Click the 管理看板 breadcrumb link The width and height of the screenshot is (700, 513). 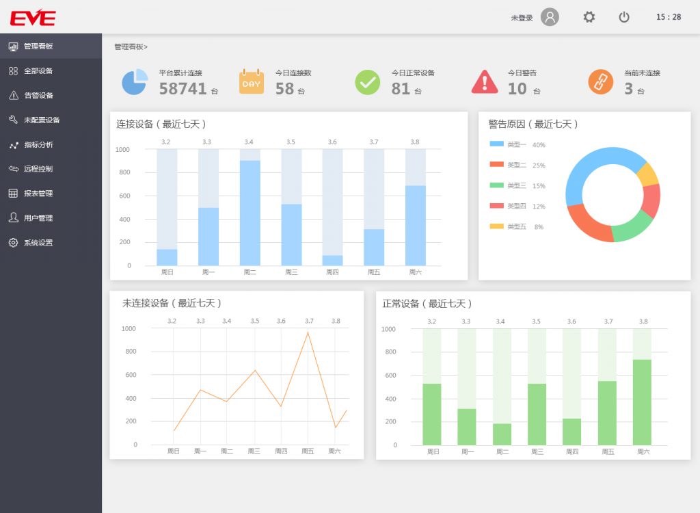point(129,47)
